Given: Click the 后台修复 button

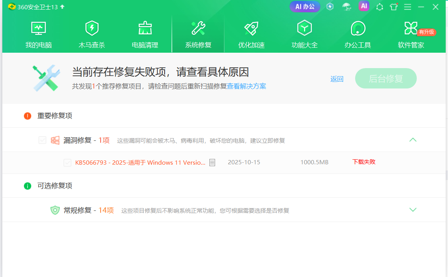Looking at the screenshot, I should click(x=386, y=78).
